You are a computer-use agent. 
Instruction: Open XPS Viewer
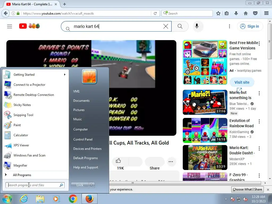[x=35, y=145]
